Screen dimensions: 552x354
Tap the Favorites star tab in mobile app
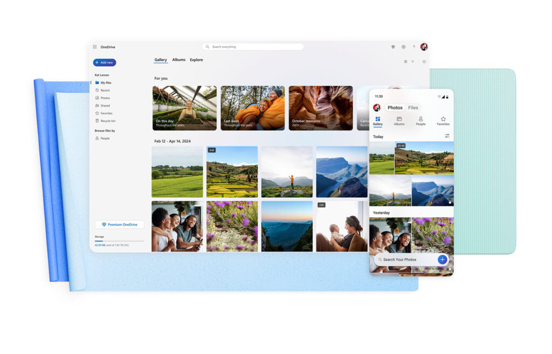click(x=443, y=121)
